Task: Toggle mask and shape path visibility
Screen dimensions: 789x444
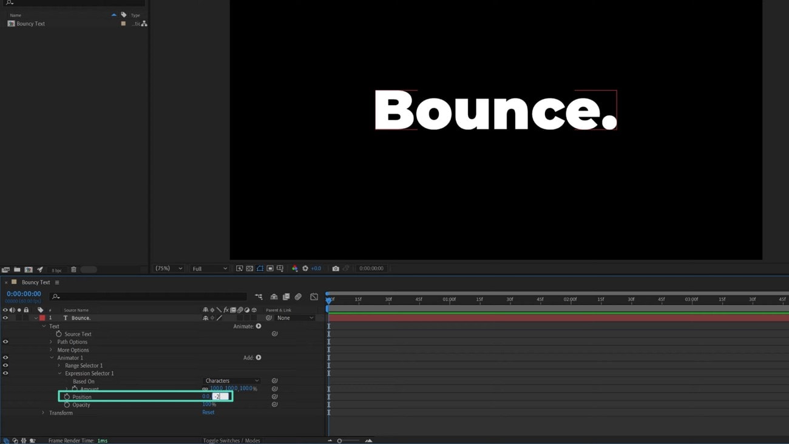Action: coord(260,268)
